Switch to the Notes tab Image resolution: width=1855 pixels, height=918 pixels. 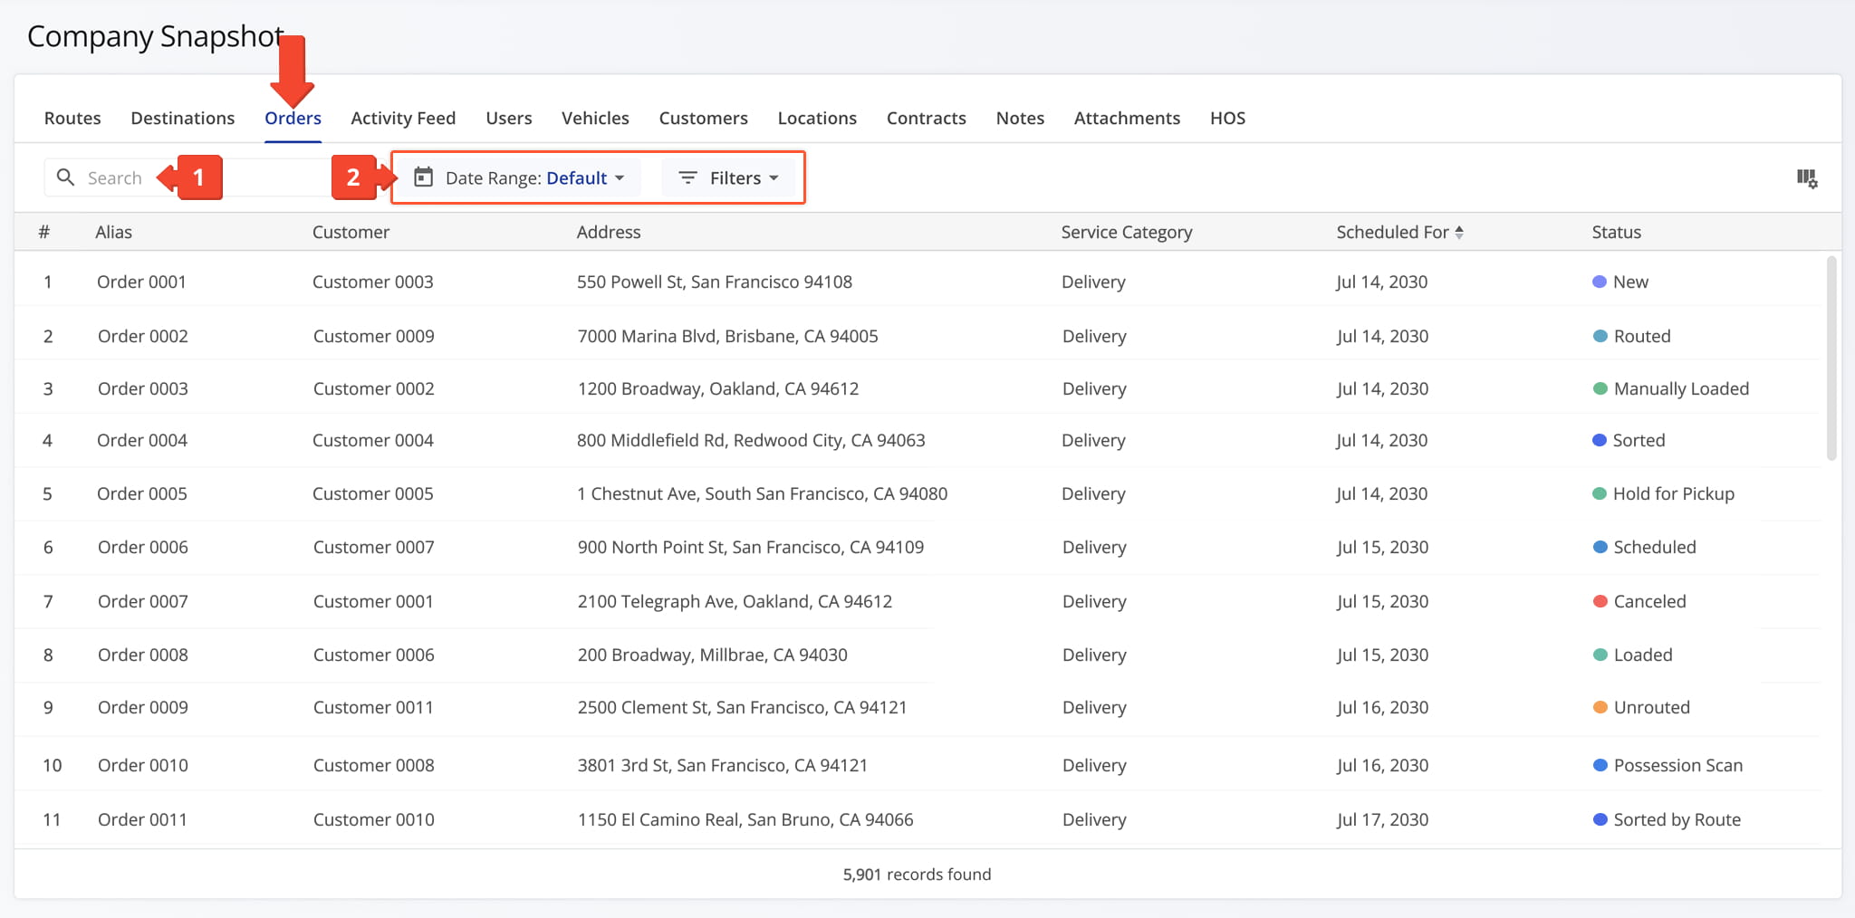pos(1020,118)
